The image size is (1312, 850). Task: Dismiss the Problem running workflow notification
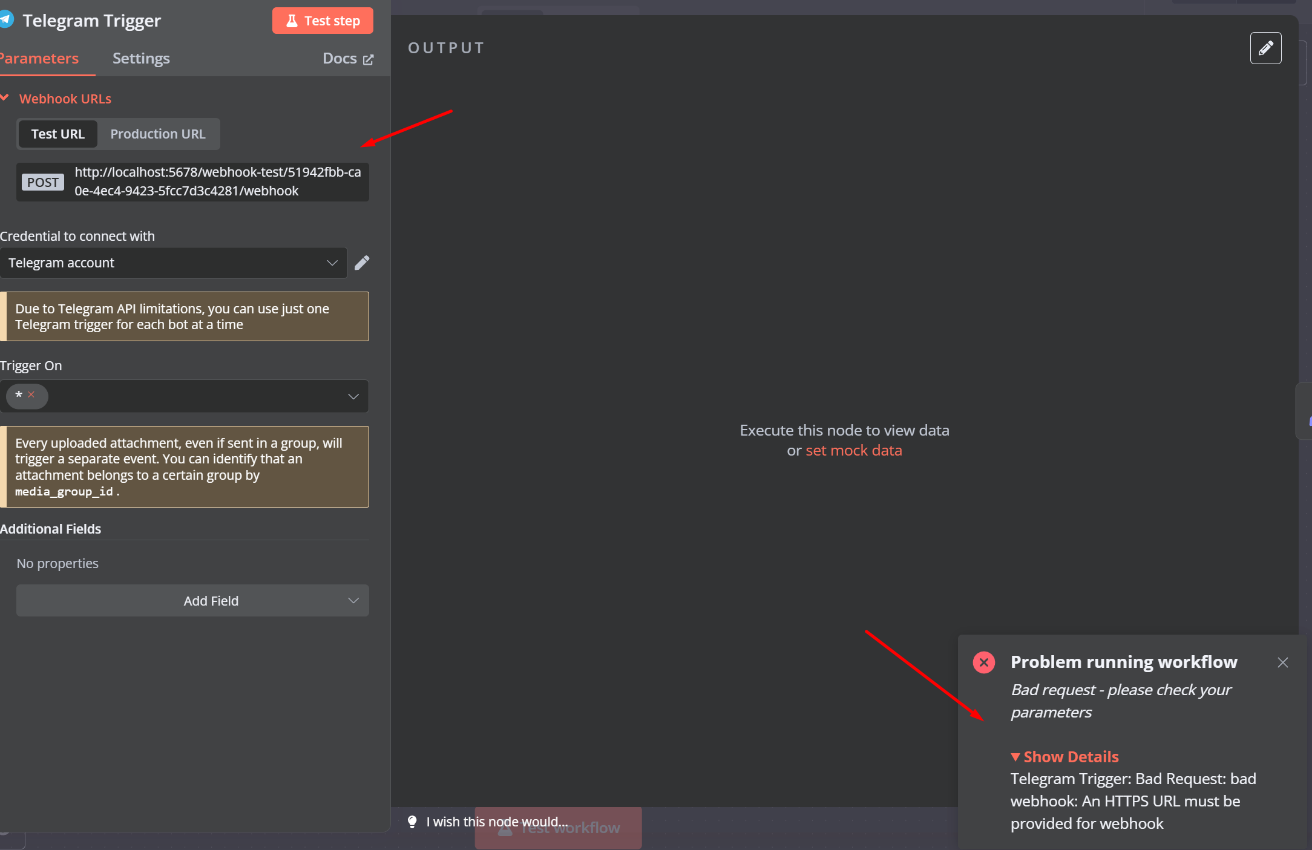pyautogui.click(x=1283, y=662)
